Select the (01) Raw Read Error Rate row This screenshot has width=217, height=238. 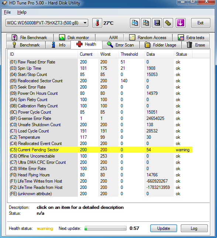tap(101, 62)
